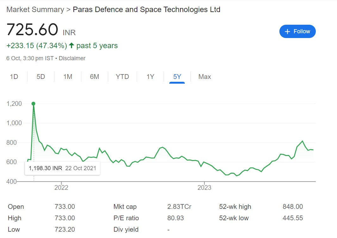
Task: Click the 1,200 y-axis label
Action: [14, 104]
